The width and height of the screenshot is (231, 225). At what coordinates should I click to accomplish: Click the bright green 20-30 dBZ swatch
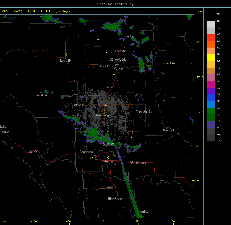[211, 111]
